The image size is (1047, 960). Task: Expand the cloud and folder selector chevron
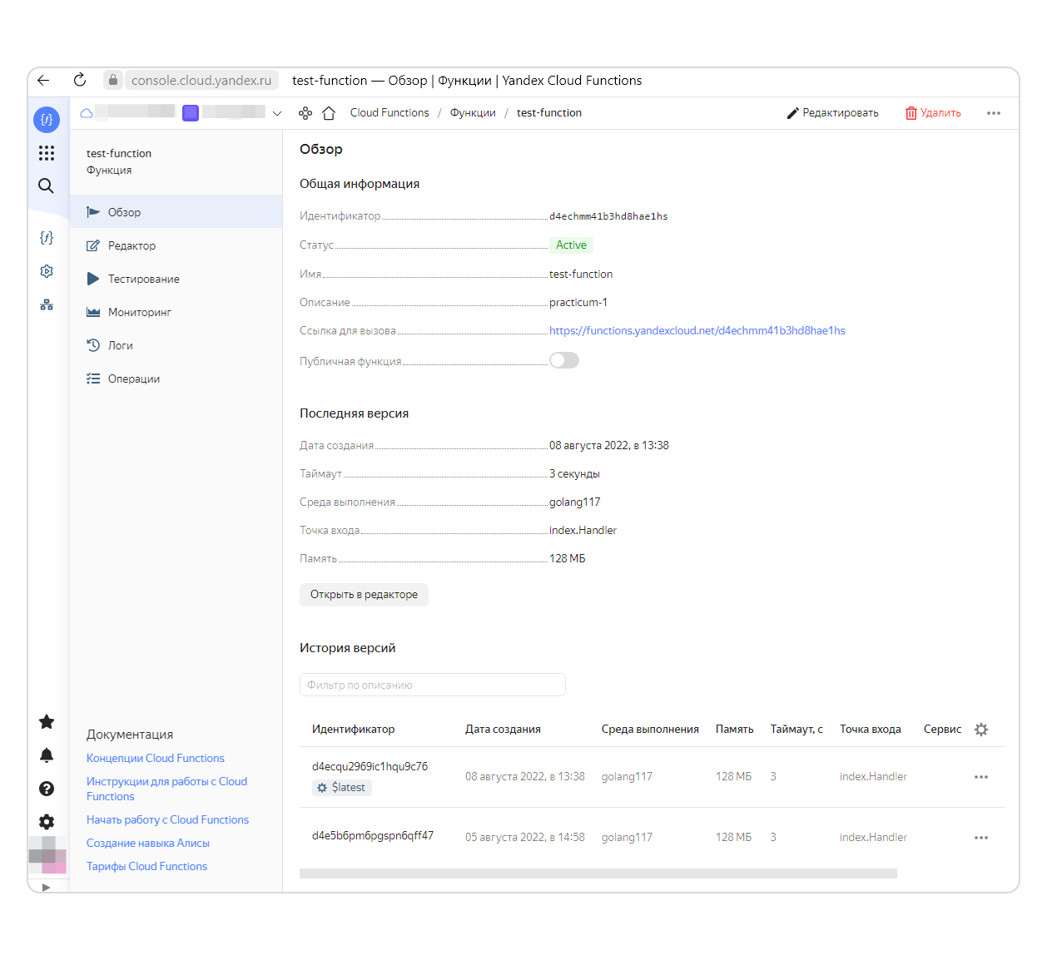pyautogui.click(x=277, y=113)
